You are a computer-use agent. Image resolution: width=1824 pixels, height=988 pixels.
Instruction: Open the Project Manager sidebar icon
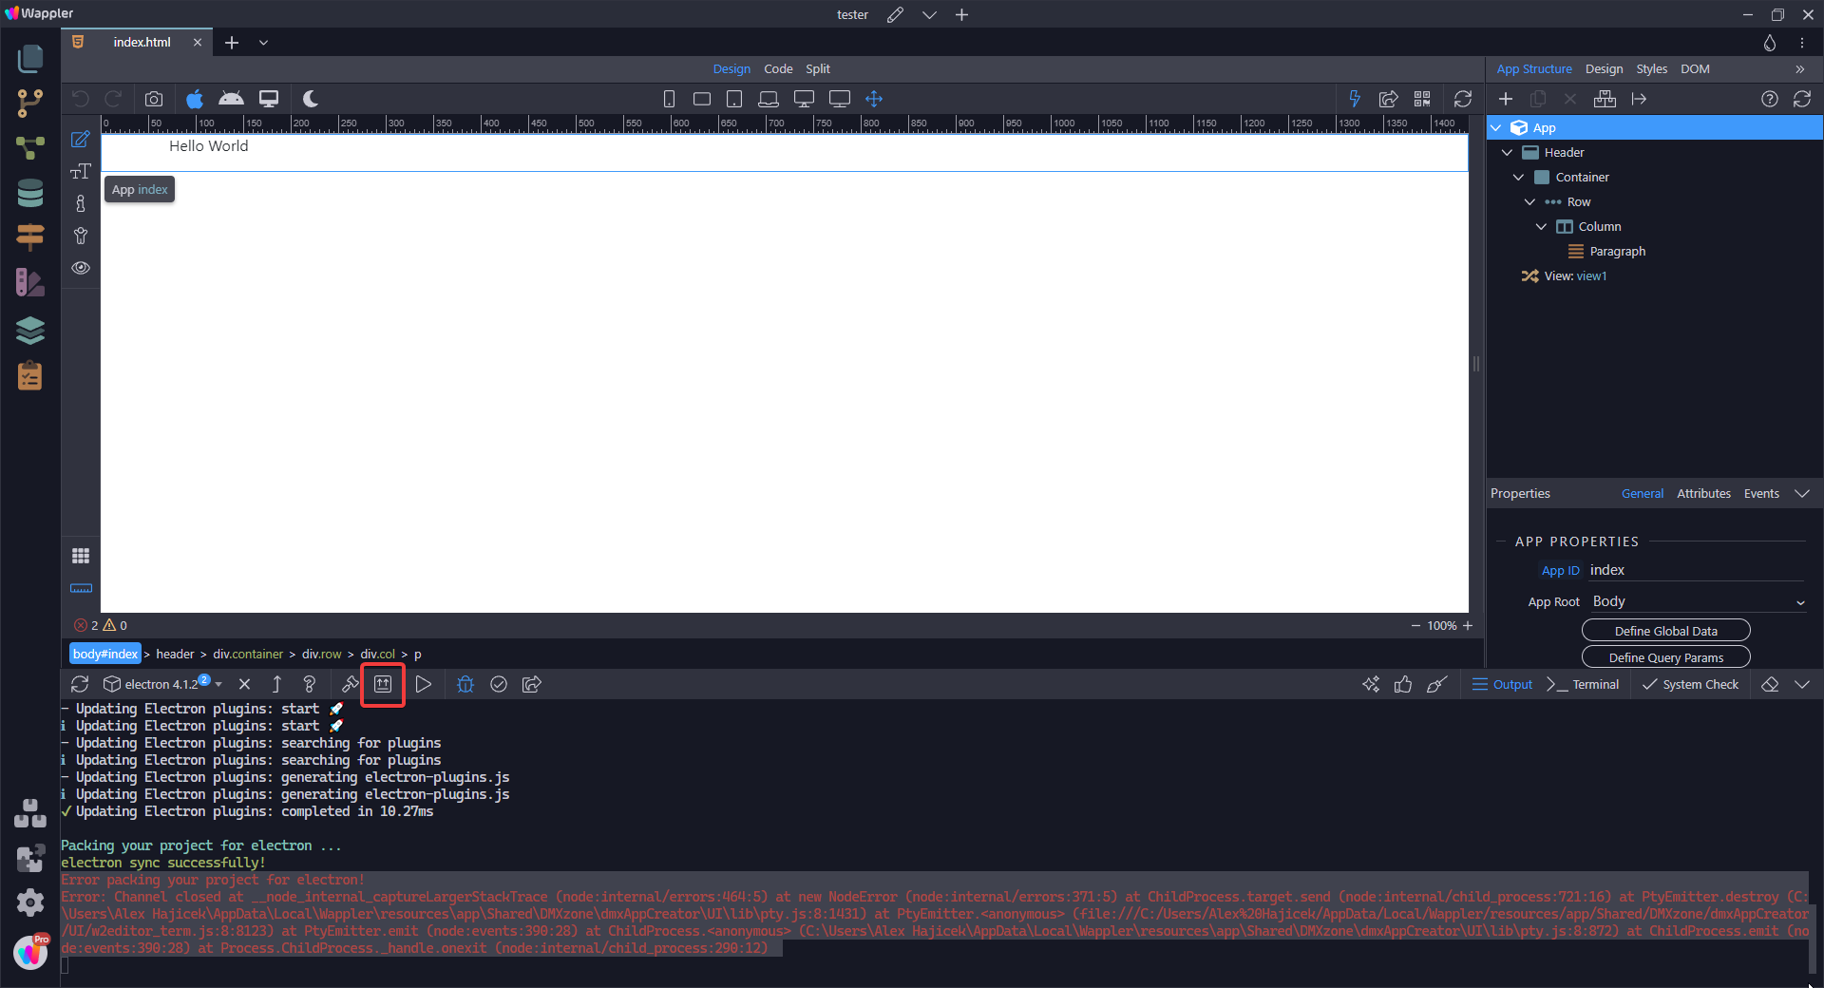(30, 59)
